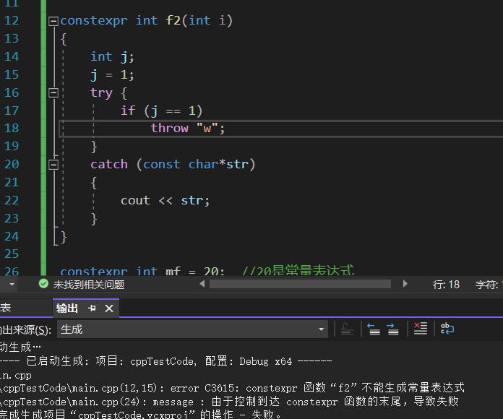Click the error C3615 line in output
Screen dimensions: 503x419
(231, 388)
